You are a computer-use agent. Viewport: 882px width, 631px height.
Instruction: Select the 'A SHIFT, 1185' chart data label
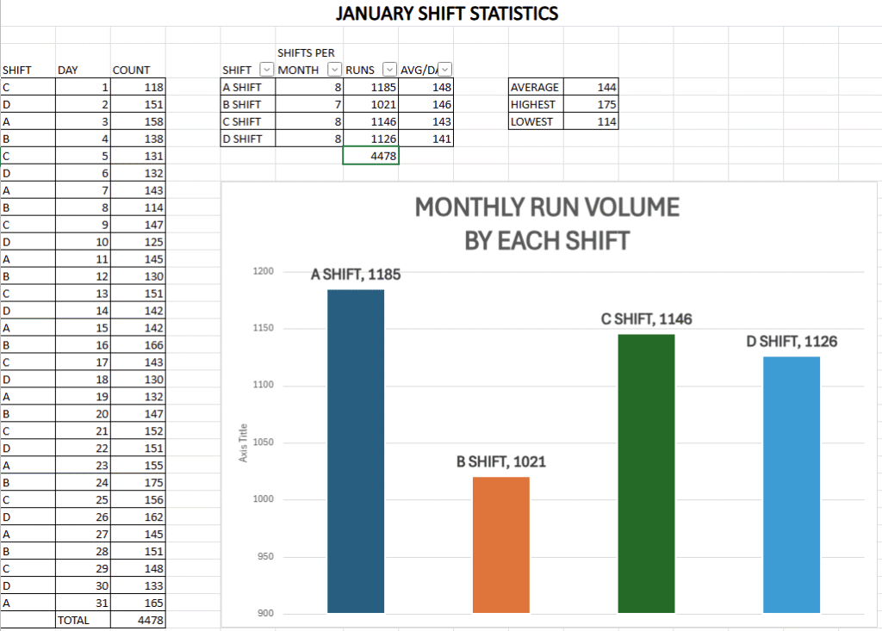[x=355, y=275]
